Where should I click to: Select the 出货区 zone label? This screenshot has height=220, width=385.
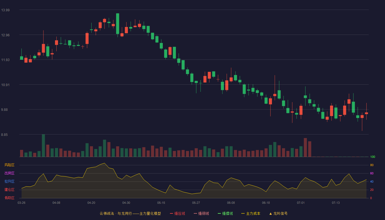9,173
